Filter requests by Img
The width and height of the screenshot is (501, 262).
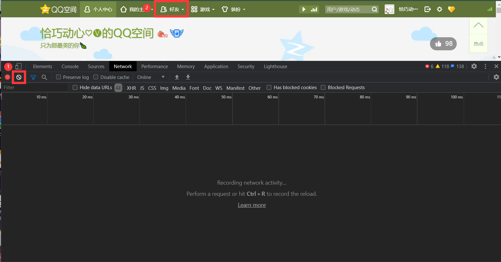pos(164,88)
